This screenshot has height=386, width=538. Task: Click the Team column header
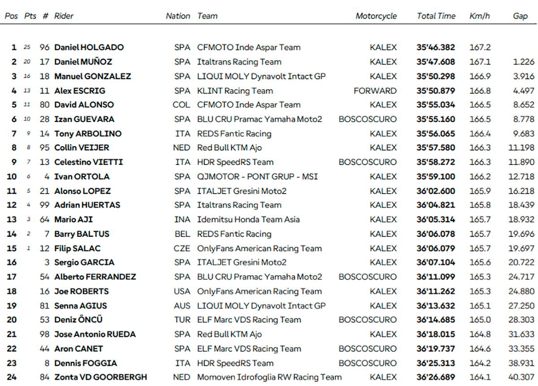point(207,16)
